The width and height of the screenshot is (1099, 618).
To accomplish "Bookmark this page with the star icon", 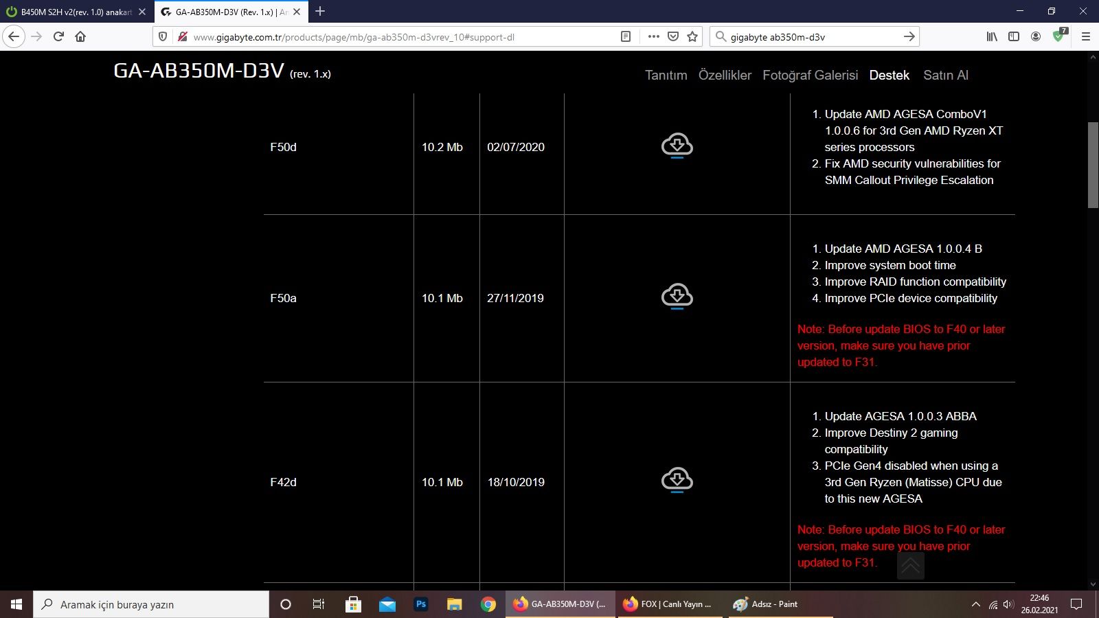I will coord(692,36).
